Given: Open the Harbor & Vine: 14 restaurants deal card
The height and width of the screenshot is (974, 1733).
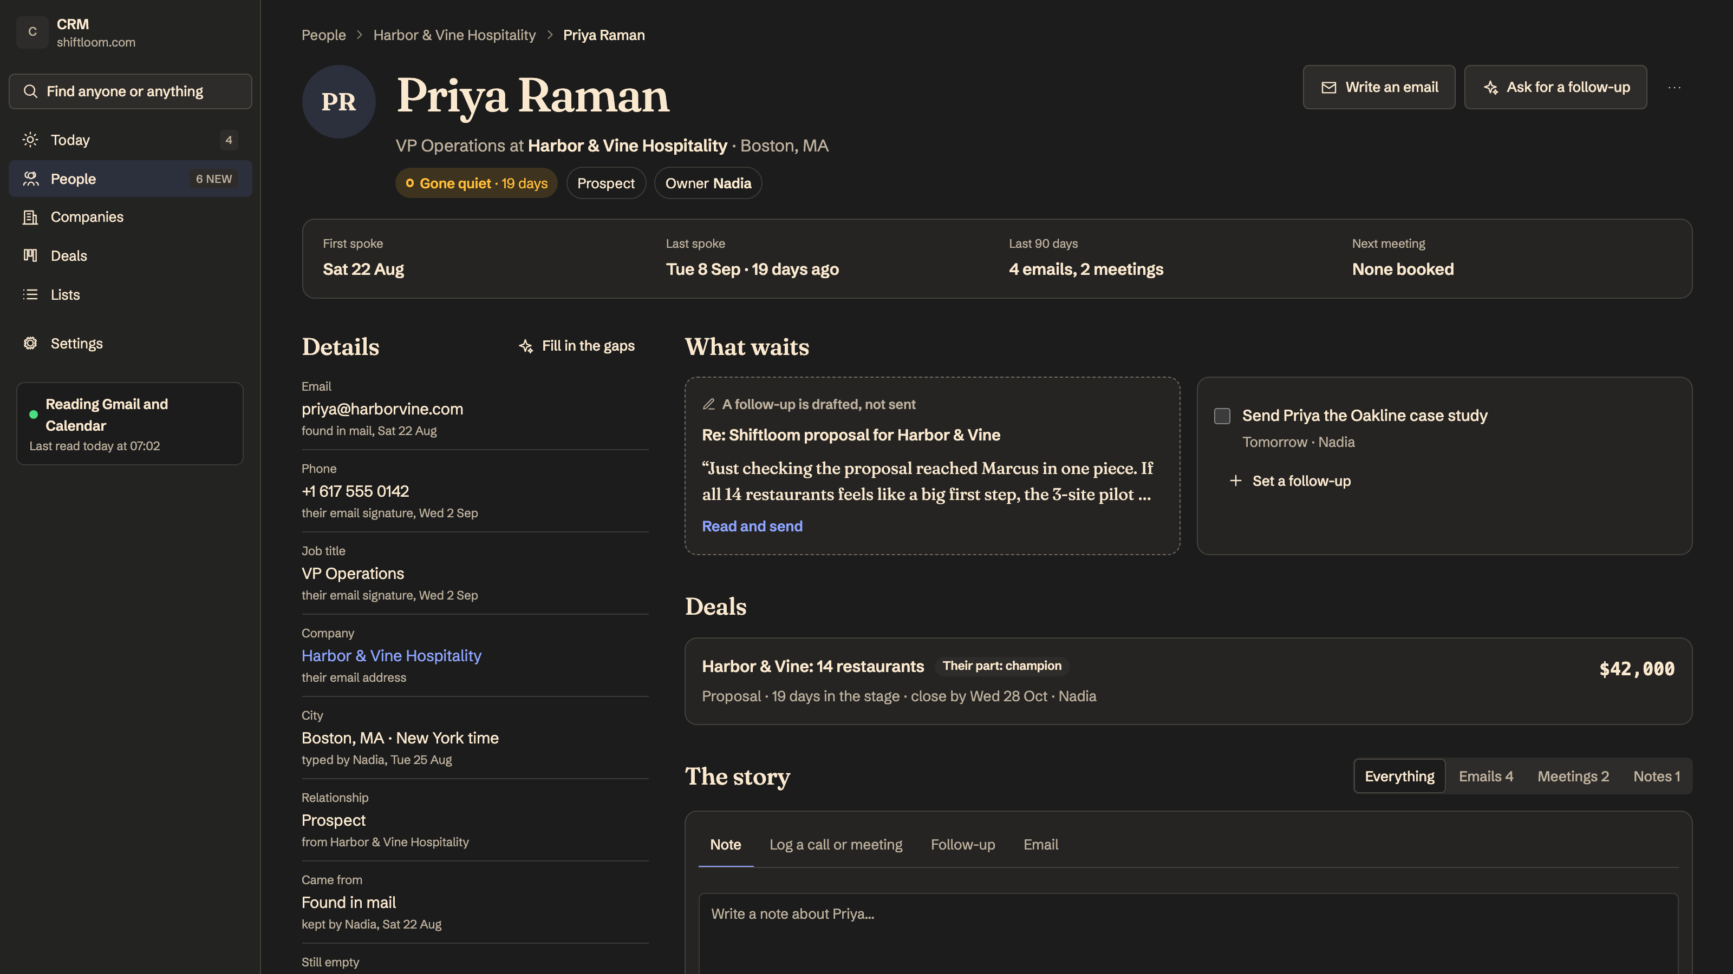Looking at the screenshot, I should pos(1188,681).
